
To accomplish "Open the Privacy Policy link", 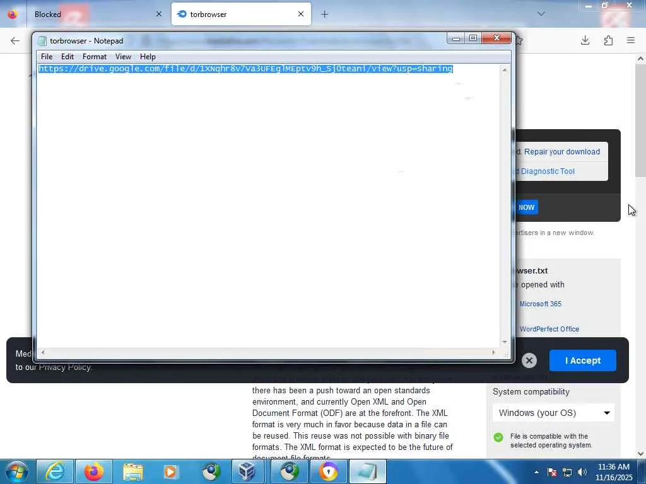I will tap(65, 367).
